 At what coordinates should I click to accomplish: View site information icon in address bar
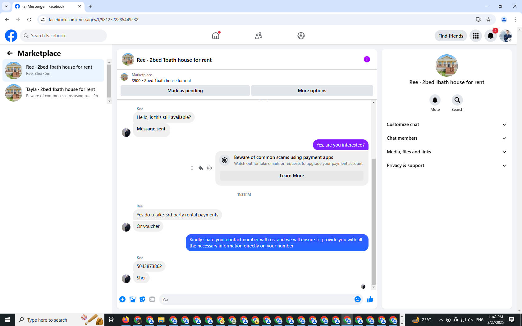click(x=43, y=20)
